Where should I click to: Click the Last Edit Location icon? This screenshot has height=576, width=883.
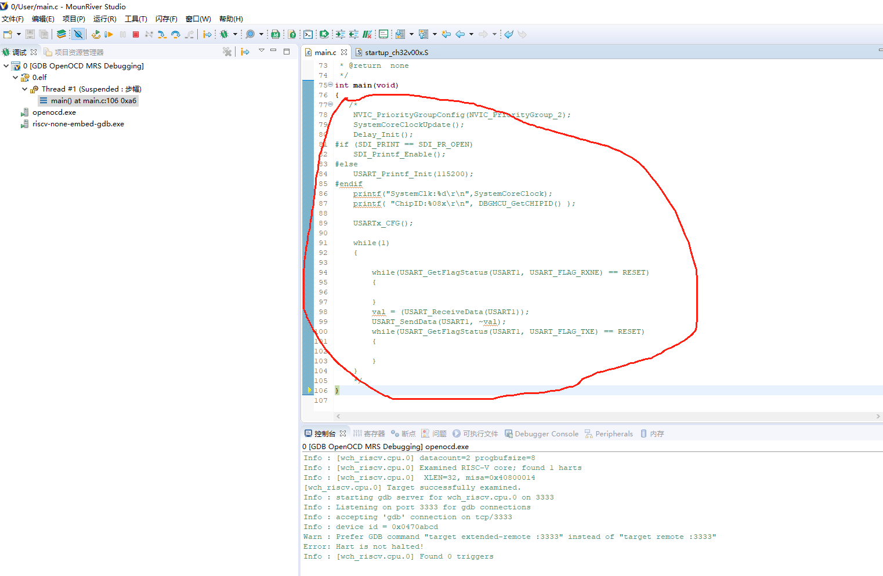(446, 34)
